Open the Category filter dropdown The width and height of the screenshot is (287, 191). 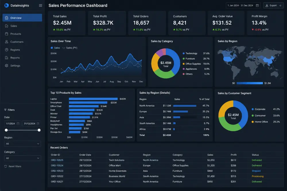tap(22, 158)
